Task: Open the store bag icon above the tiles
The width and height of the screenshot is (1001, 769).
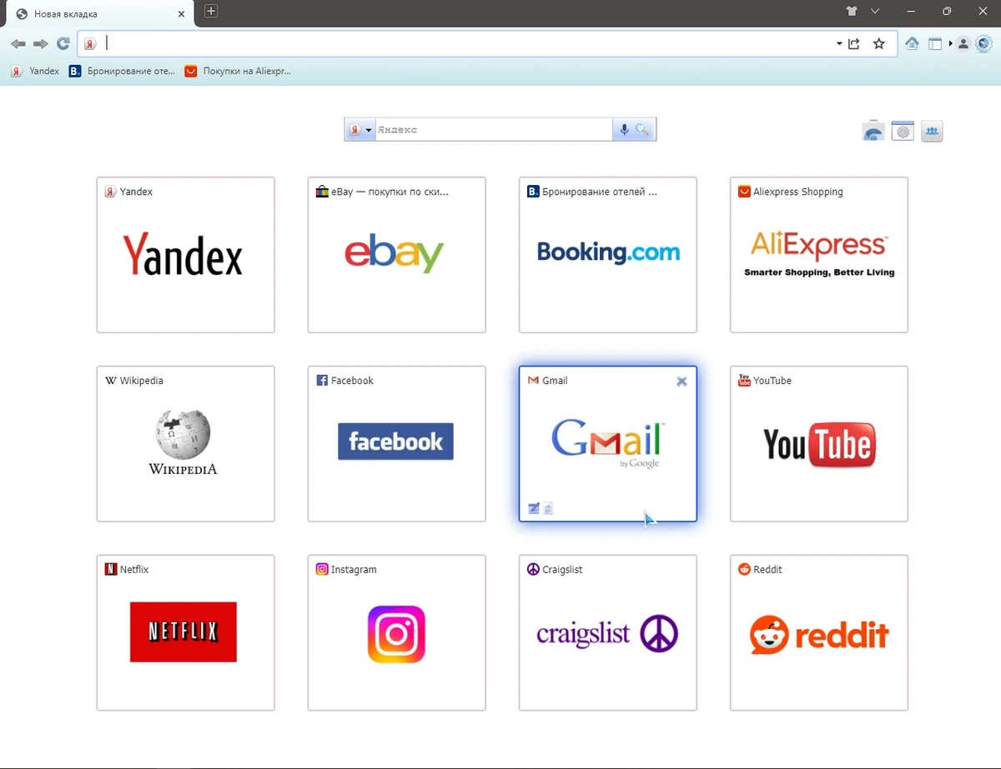Action: (x=873, y=131)
